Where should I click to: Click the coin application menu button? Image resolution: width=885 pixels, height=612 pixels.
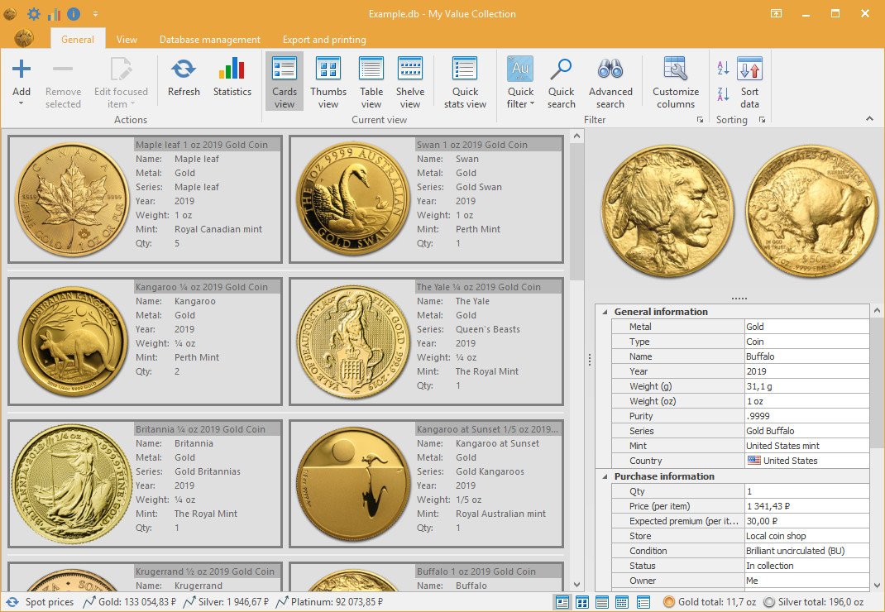[x=24, y=38]
